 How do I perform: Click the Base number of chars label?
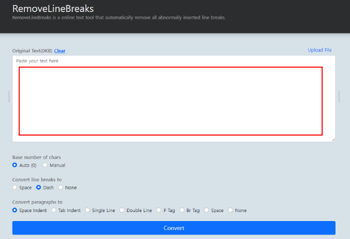36,157
